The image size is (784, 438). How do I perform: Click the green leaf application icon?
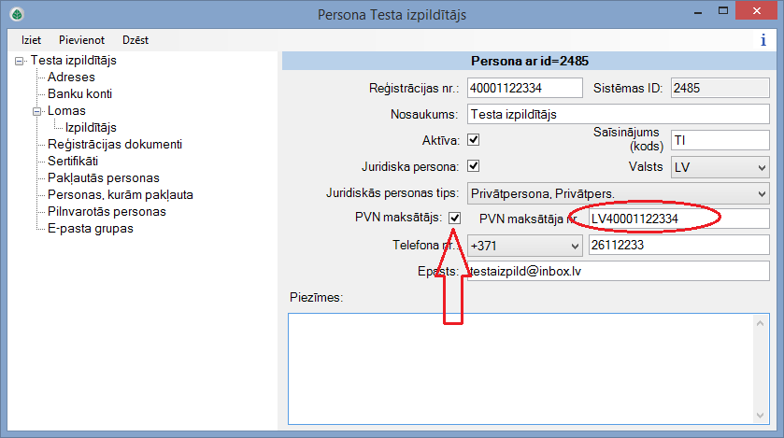(x=17, y=14)
